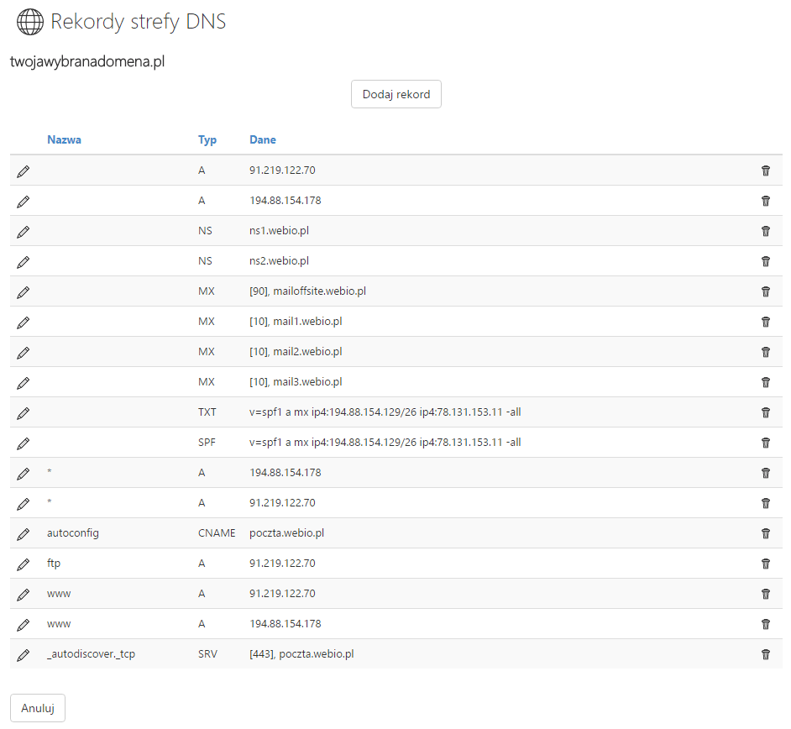791x729 pixels.
Task: Delete the NS record ns1.webio.pl
Action: 765,231
